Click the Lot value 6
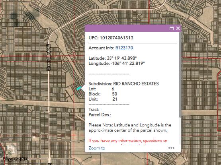Screen dimensions: 221x165 click(113, 89)
